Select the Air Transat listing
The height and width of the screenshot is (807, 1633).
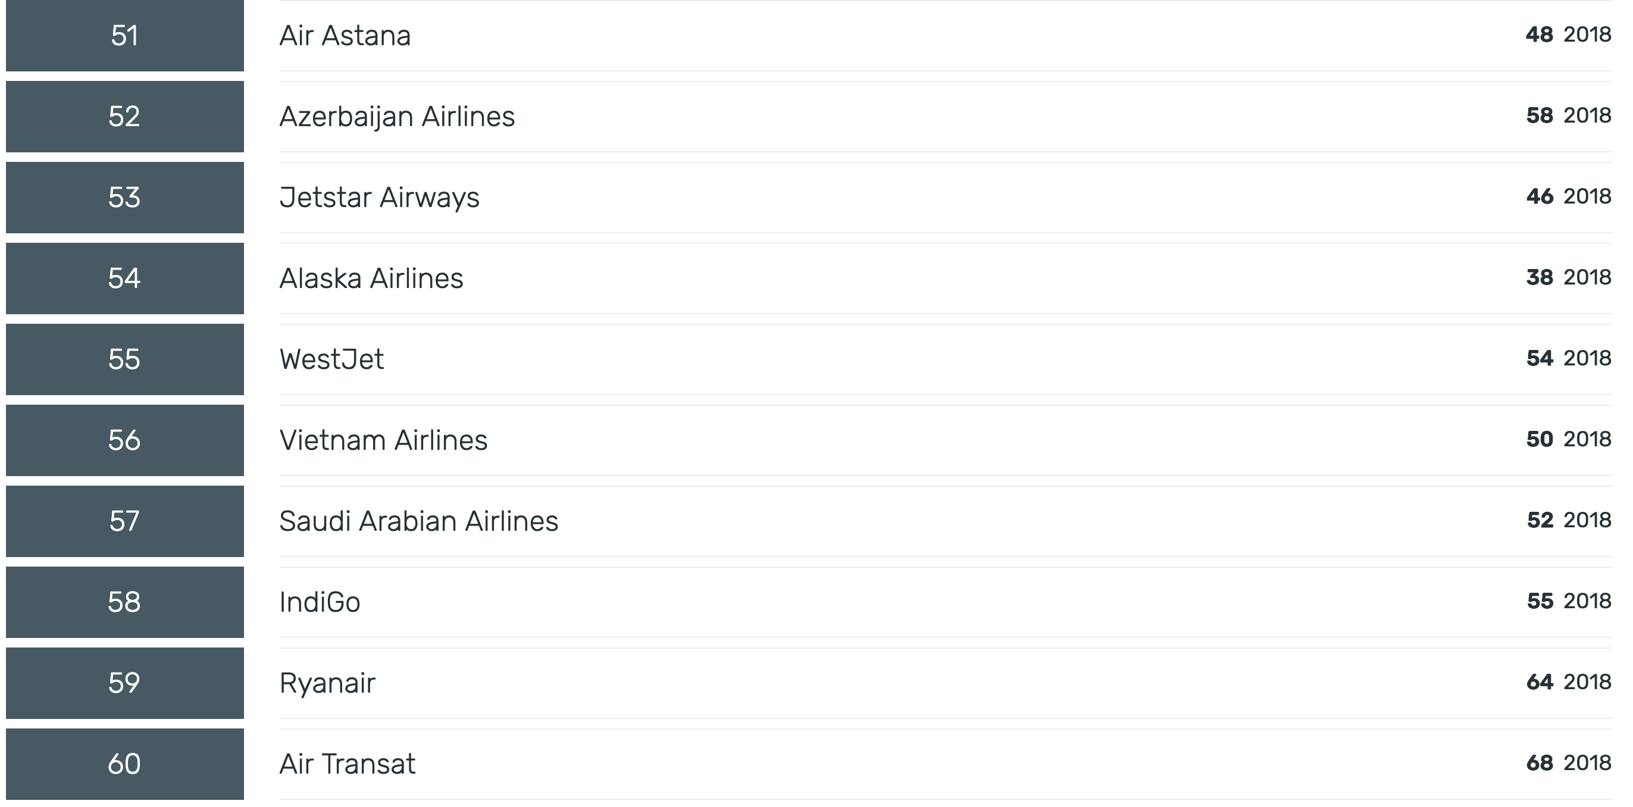348,764
